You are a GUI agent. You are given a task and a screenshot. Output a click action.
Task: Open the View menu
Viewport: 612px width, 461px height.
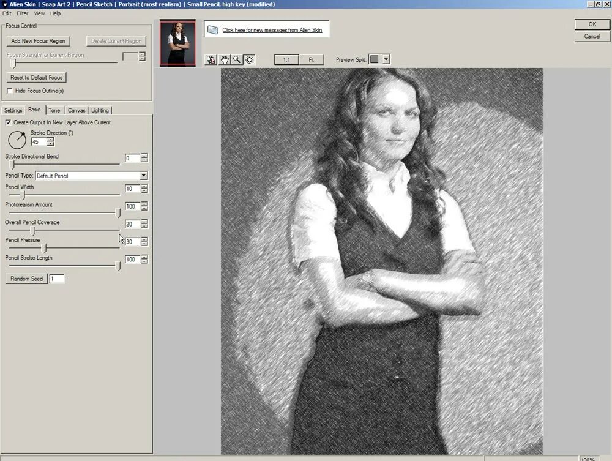tap(39, 13)
